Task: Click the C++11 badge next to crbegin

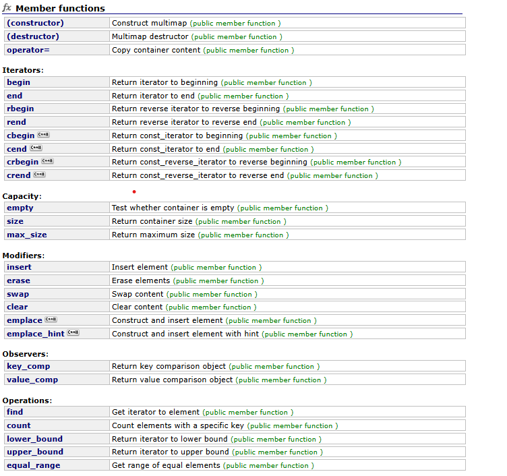Action: 47,160
